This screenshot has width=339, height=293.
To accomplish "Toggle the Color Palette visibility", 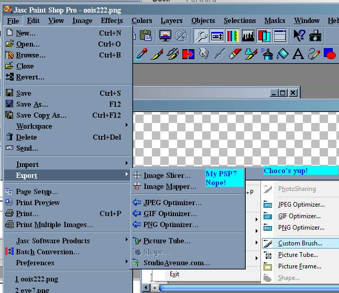I will (x=232, y=36).
